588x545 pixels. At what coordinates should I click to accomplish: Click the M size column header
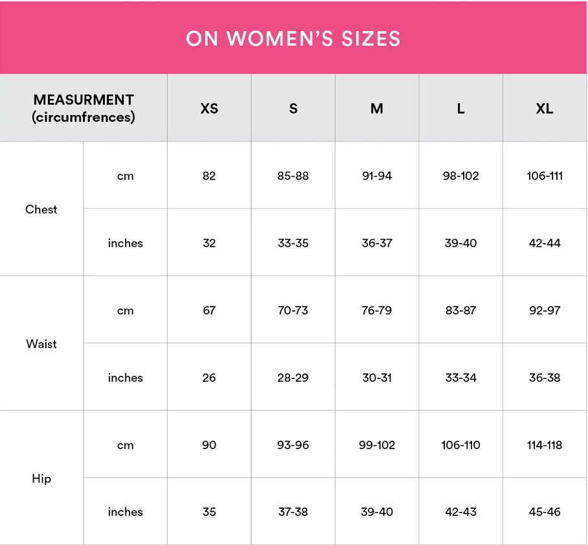coord(377,108)
